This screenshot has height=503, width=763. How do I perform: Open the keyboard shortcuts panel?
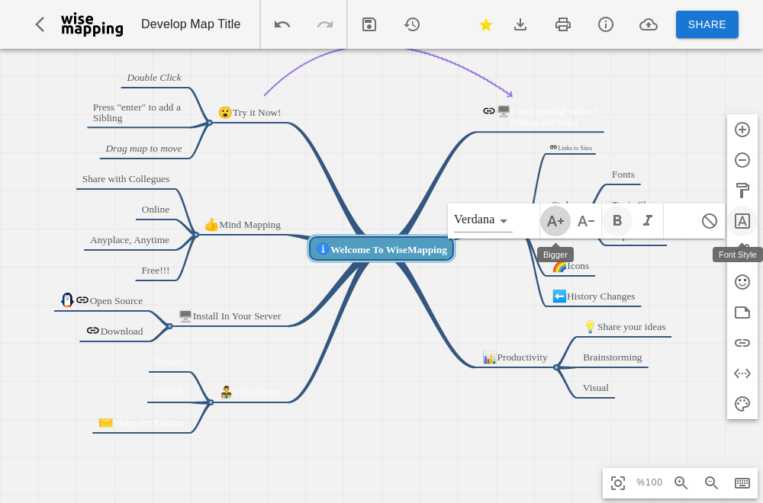[x=742, y=482]
